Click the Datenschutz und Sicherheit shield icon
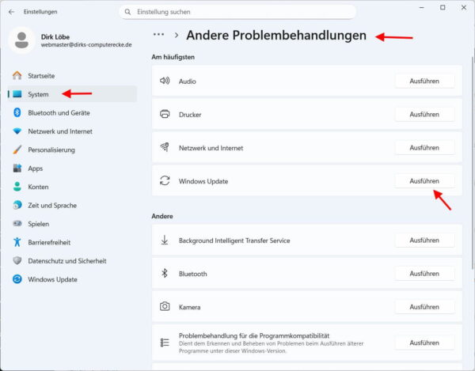Image resolution: width=475 pixels, height=371 pixels. [17, 260]
